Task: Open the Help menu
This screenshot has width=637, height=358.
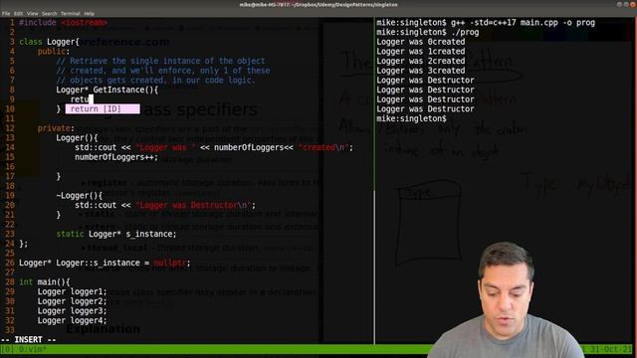Action: pyautogui.click(x=89, y=13)
